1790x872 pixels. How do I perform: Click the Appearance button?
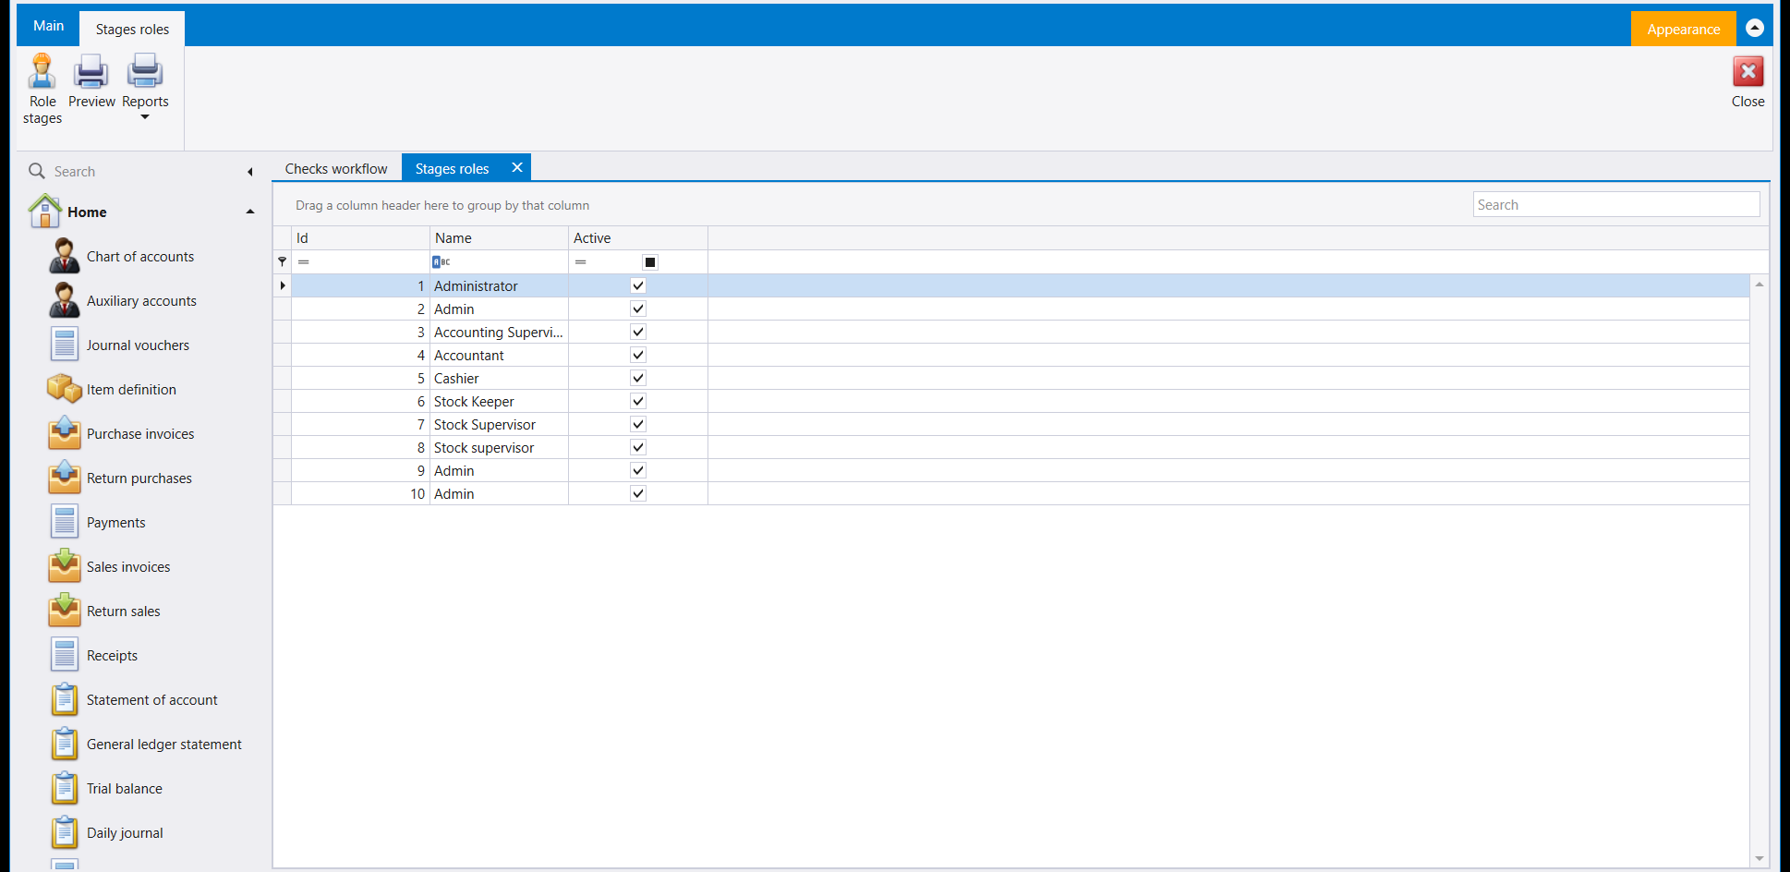(x=1683, y=29)
